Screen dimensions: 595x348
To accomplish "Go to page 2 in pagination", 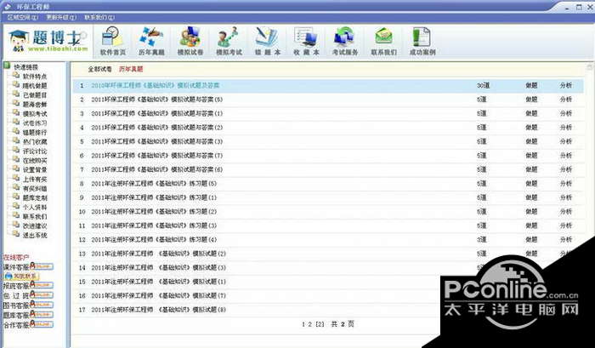I will [x=310, y=324].
